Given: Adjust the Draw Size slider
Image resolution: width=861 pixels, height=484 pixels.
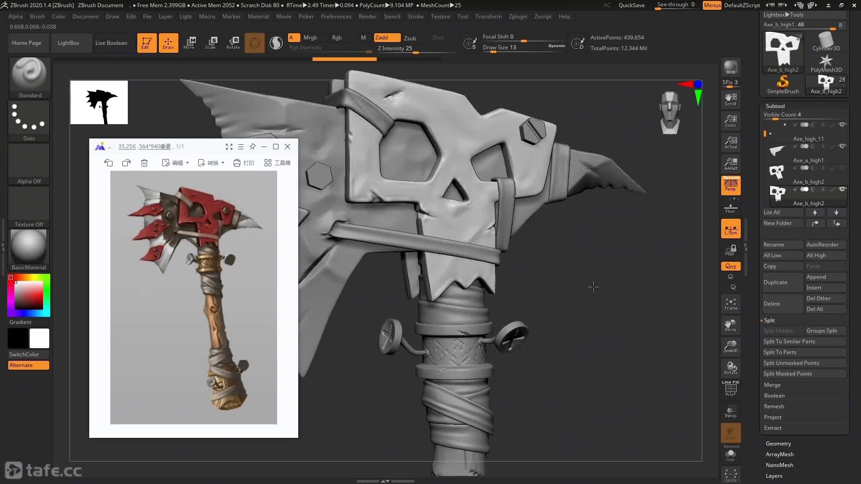Looking at the screenshot, I should 524,48.
